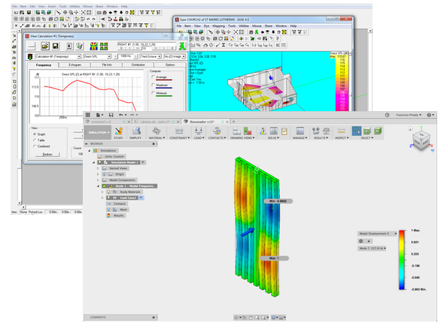Toggle the Origin visibility lightbulb

click(105, 174)
